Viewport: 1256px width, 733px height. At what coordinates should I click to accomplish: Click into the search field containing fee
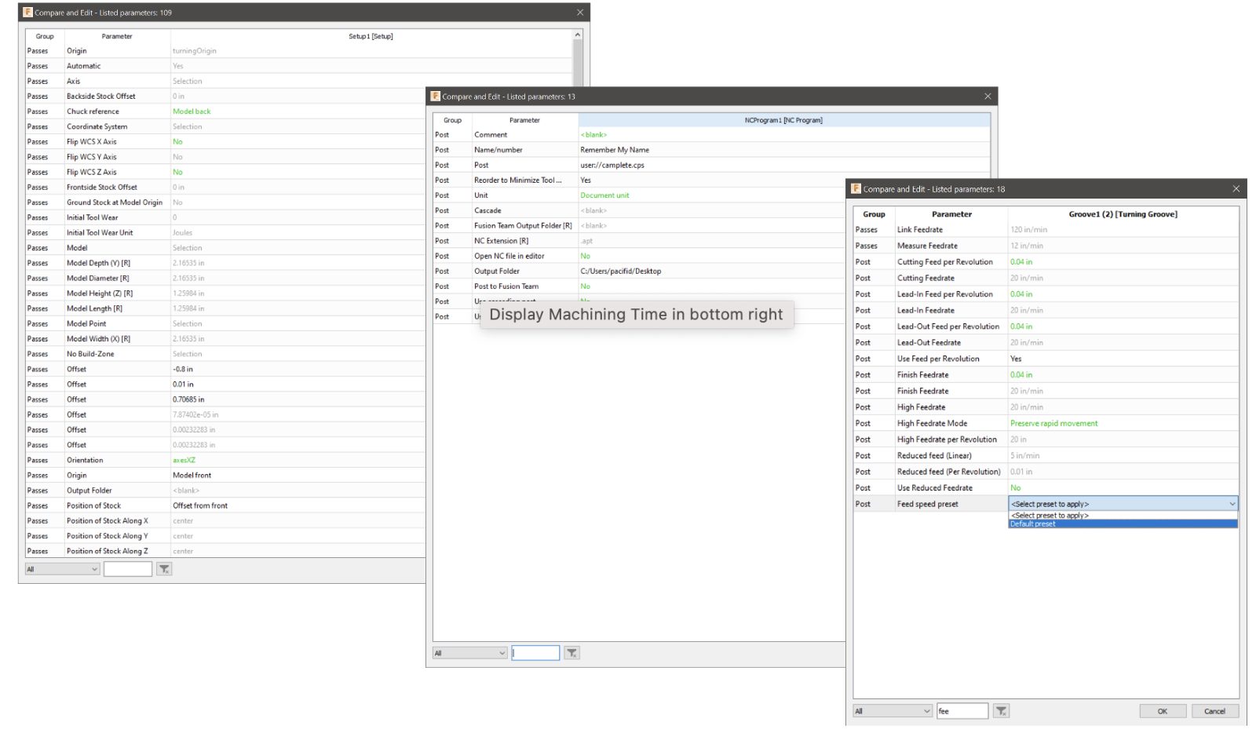tap(963, 710)
